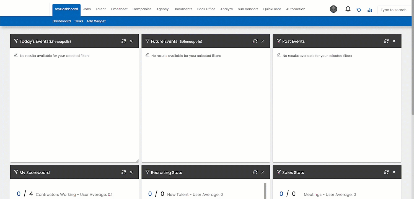This screenshot has width=414, height=199.
Task: Open the Timesheet menu
Action: pyautogui.click(x=119, y=9)
